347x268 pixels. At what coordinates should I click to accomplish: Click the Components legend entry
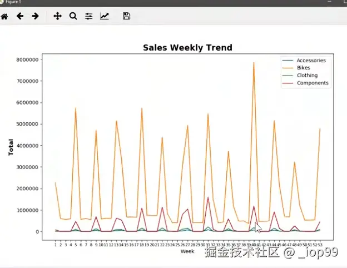click(x=313, y=83)
